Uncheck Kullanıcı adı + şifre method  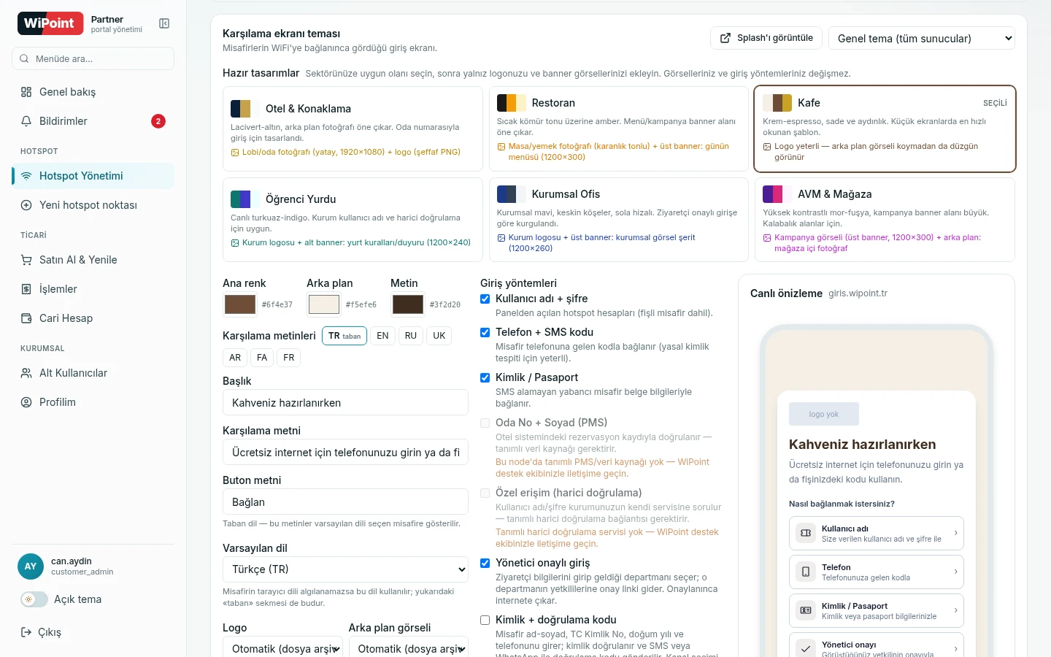coord(485,299)
